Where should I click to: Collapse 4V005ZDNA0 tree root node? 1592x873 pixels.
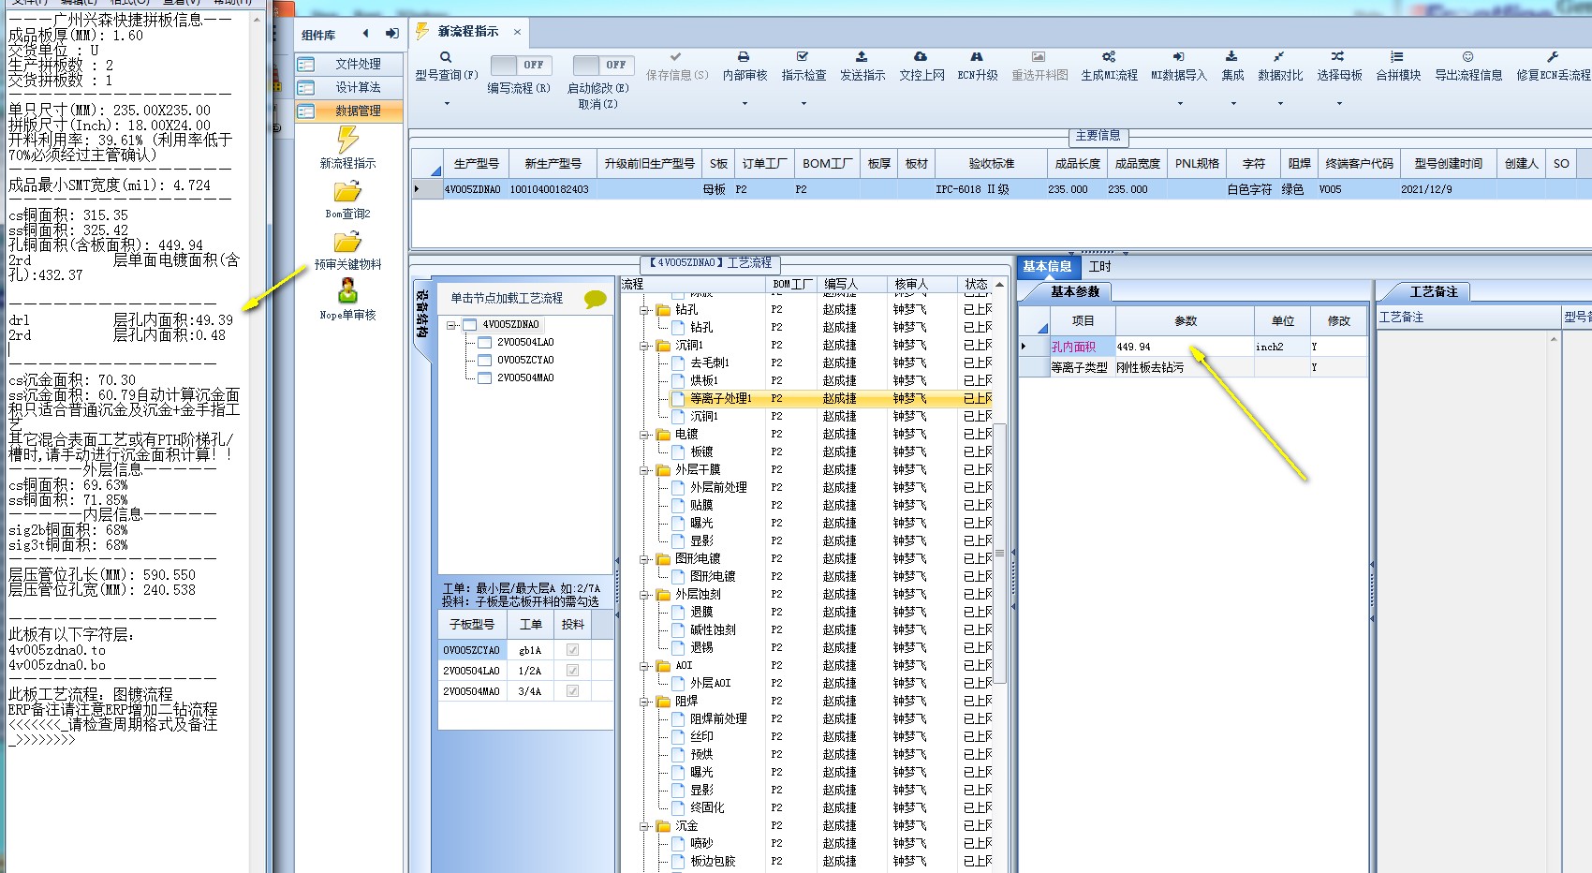[x=452, y=325]
